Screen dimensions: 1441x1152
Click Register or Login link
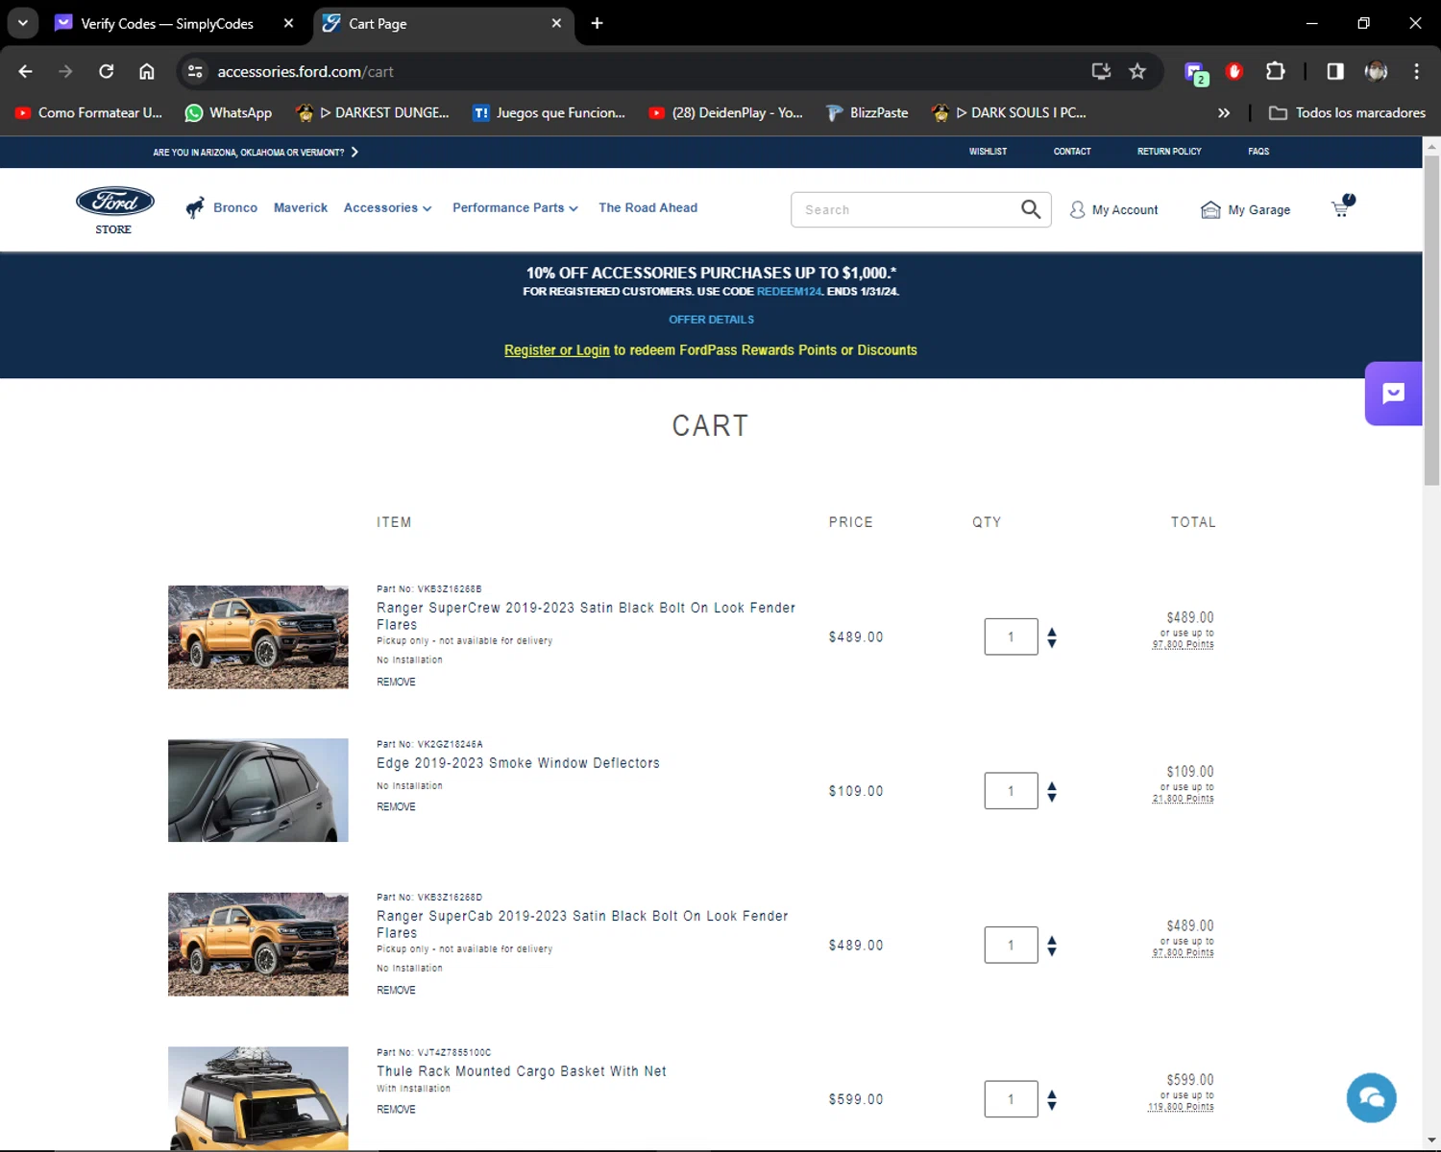(x=557, y=350)
